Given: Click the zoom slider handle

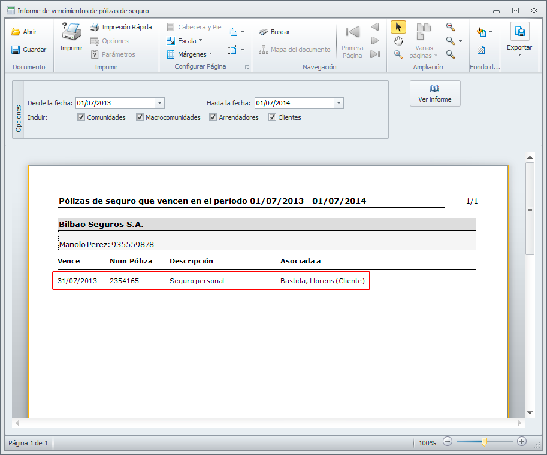Looking at the screenshot, I should click(484, 442).
